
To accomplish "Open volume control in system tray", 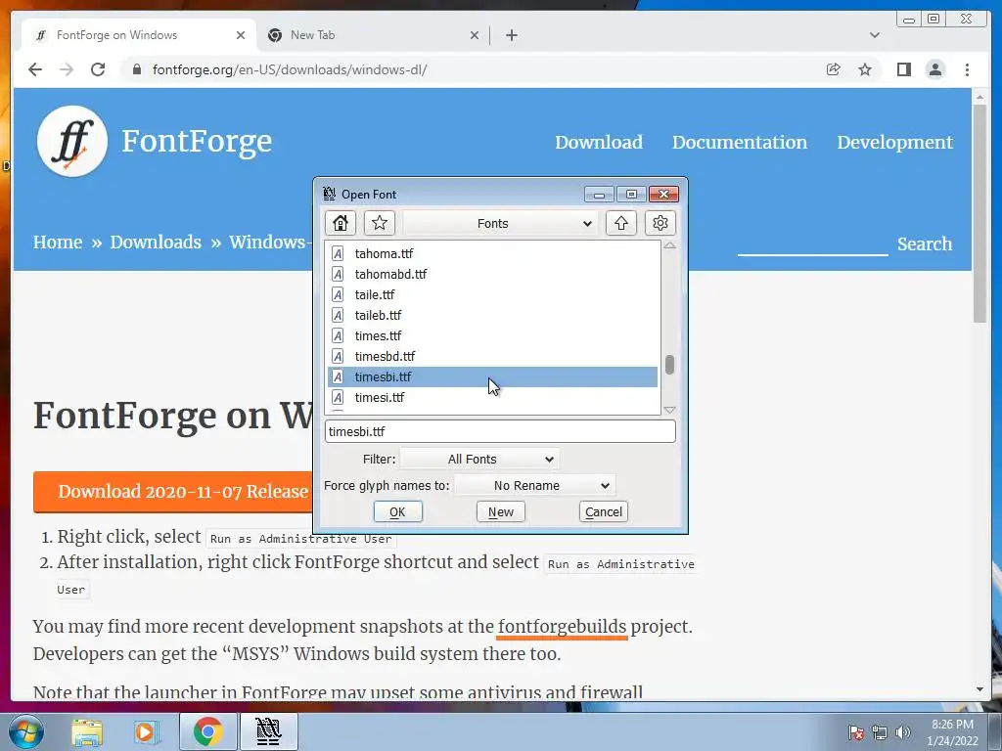I will pos(902,732).
